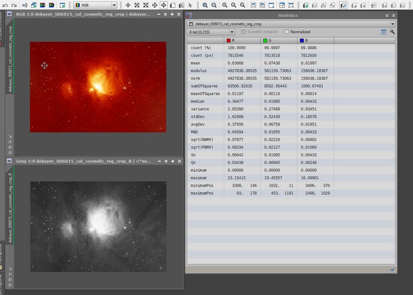Click the grayscale Orion nebula image
The image size is (413, 295).
point(98,227)
